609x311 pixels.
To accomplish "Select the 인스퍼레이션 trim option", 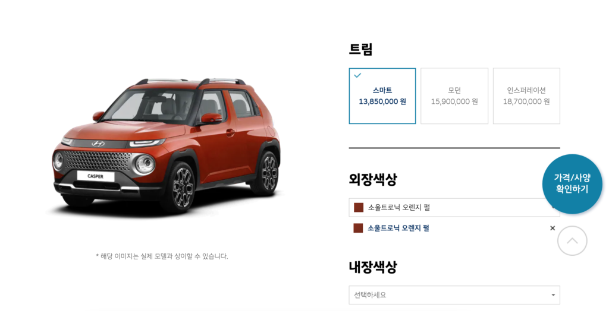I will click(x=526, y=96).
